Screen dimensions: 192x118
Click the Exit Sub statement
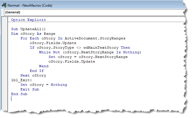coord(30,89)
